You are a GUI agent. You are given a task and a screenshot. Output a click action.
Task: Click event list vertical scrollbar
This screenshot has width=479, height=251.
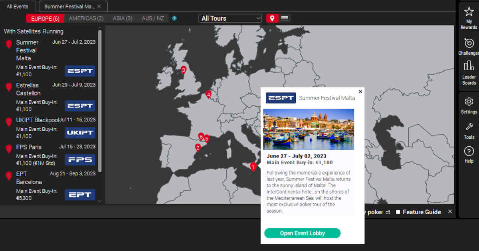click(100, 101)
